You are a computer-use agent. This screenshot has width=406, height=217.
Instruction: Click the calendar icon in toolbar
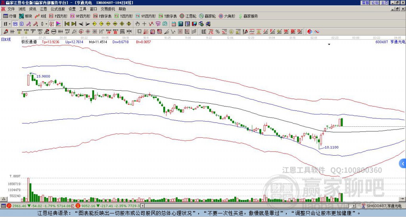tap(174, 24)
